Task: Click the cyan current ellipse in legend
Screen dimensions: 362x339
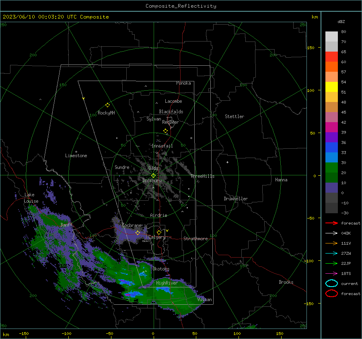Action: click(x=331, y=283)
